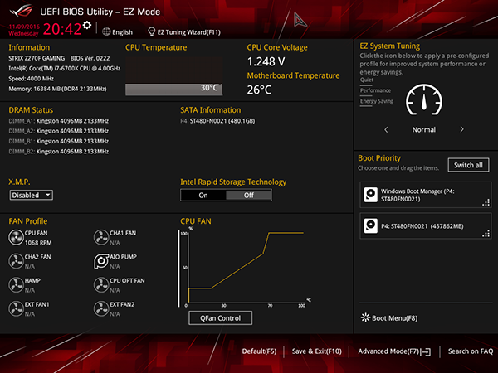Click the Switch all button
The image size is (498, 373).
pyautogui.click(x=468, y=165)
